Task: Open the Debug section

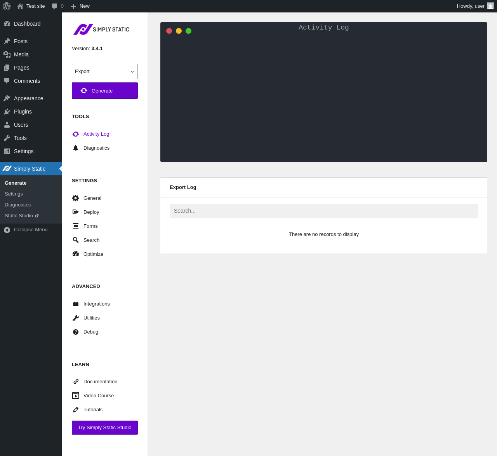Action: 91,332
